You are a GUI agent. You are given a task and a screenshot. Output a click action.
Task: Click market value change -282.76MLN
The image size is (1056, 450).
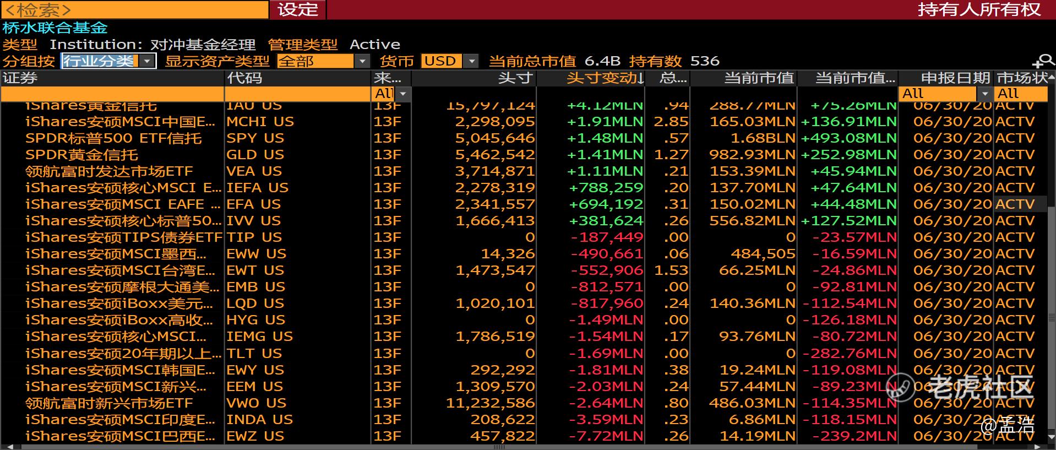850,354
